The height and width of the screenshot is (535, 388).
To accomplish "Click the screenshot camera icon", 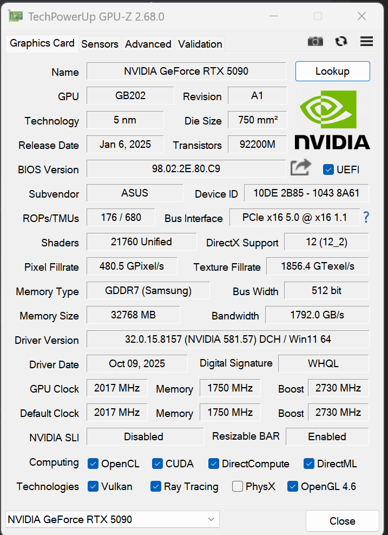I will [315, 42].
